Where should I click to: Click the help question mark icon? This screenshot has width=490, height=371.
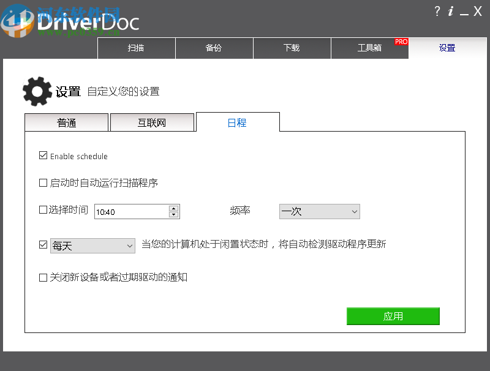point(437,11)
